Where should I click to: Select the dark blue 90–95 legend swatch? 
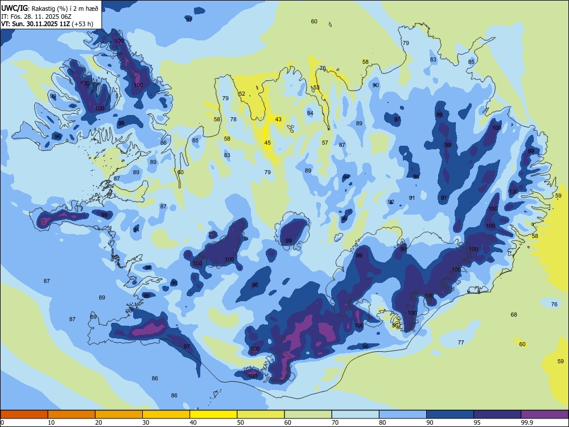(450, 414)
